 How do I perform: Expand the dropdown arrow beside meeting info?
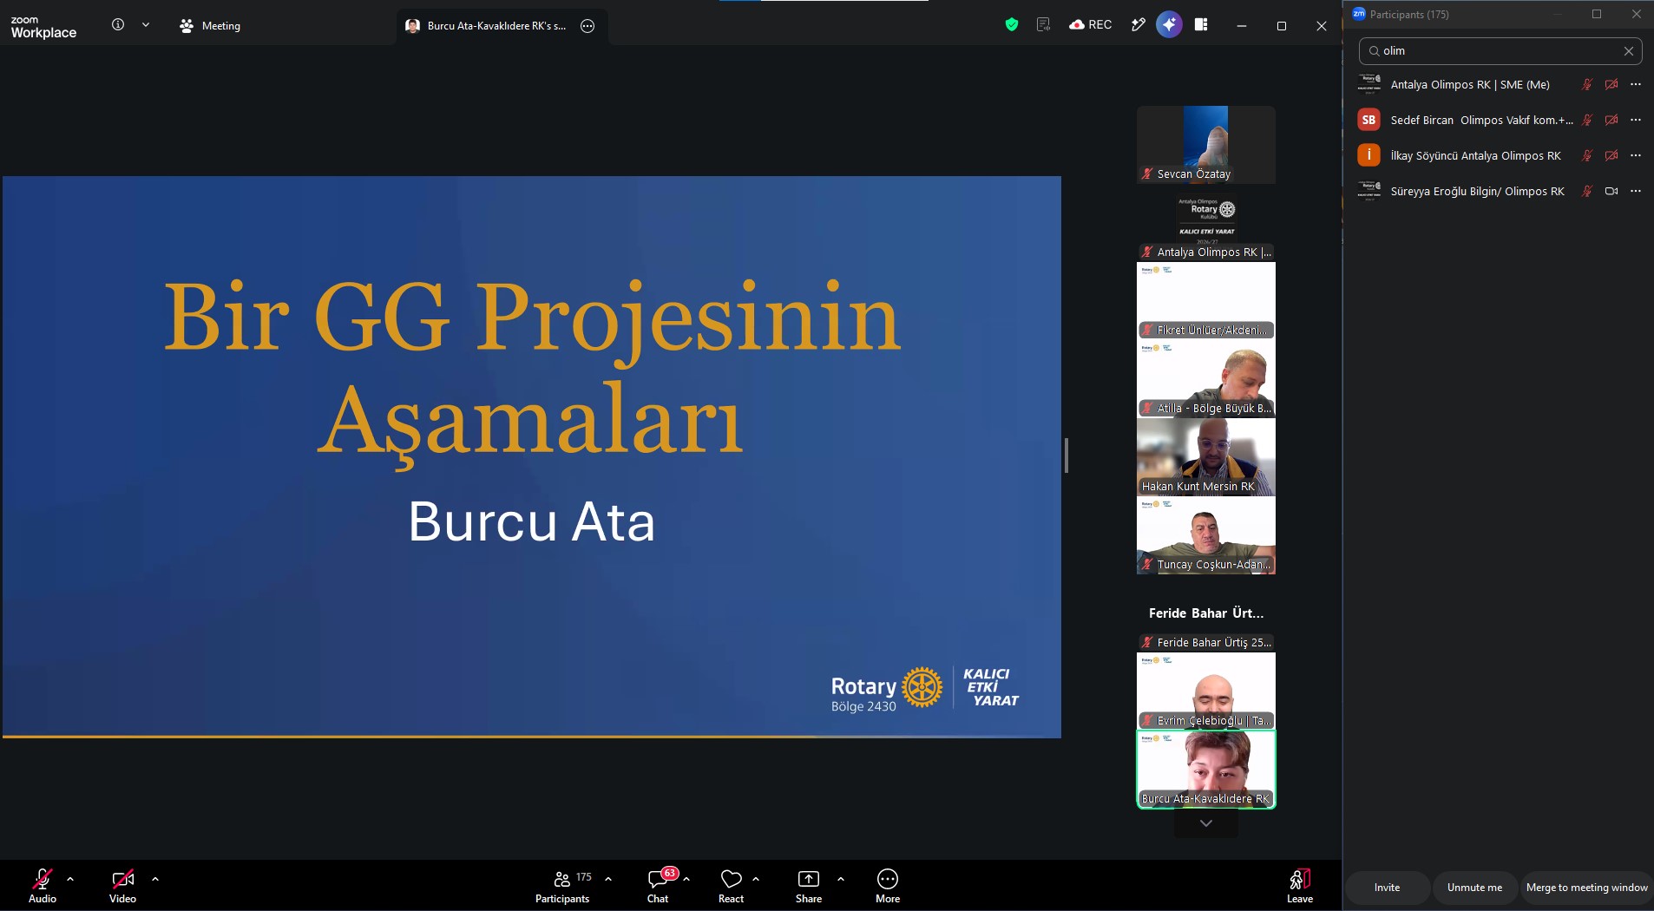(x=146, y=25)
